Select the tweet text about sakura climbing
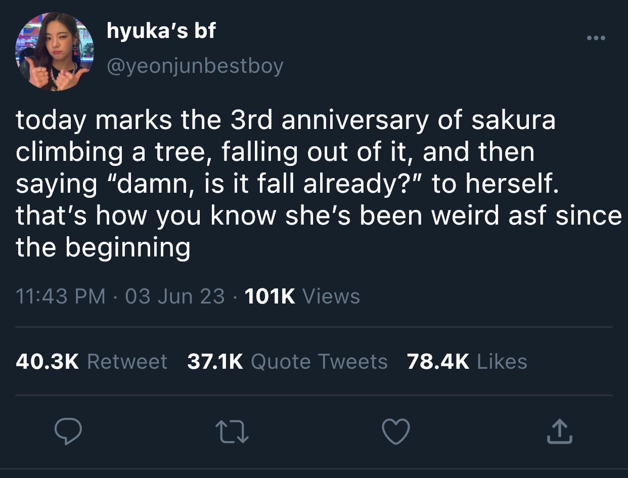This screenshot has height=478, width=628. coord(319,184)
